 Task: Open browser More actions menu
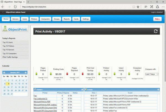163,7
